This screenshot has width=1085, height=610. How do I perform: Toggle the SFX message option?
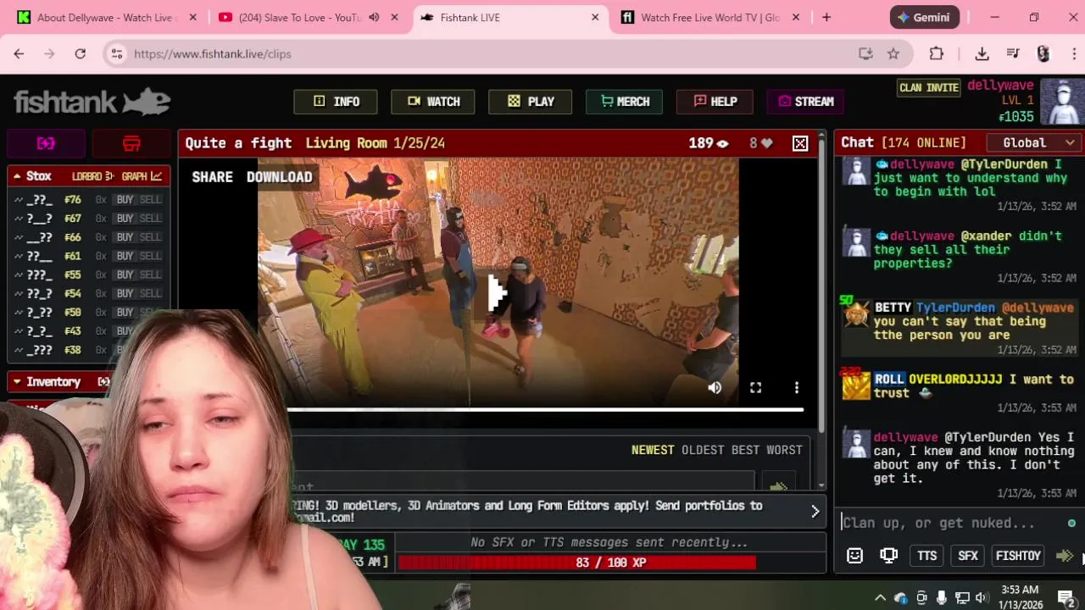(968, 556)
